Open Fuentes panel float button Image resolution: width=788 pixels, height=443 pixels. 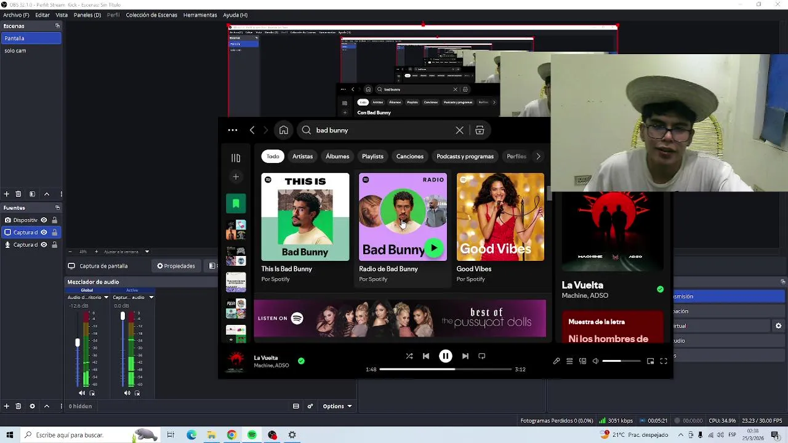[x=57, y=207]
